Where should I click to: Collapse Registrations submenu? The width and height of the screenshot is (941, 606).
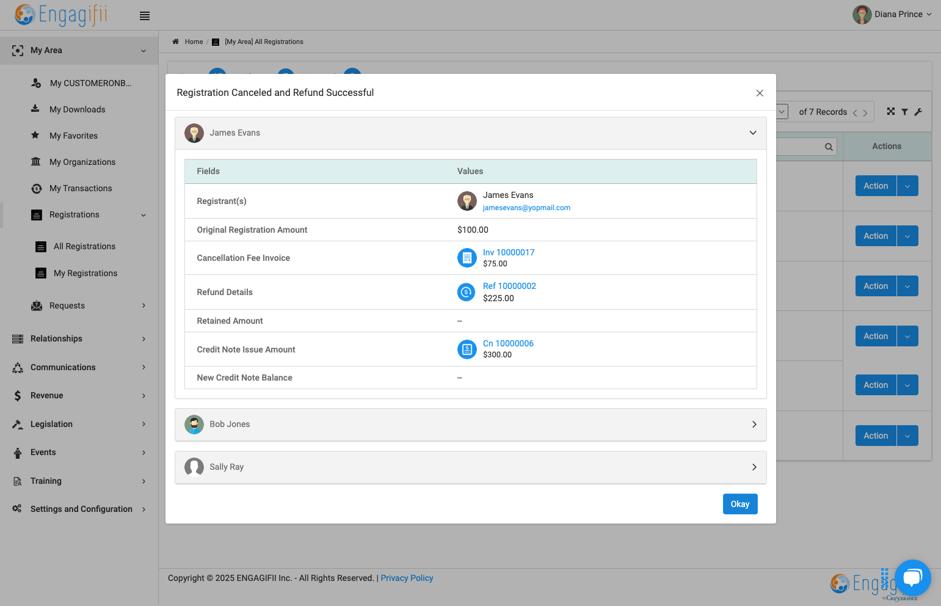tap(144, 215)
